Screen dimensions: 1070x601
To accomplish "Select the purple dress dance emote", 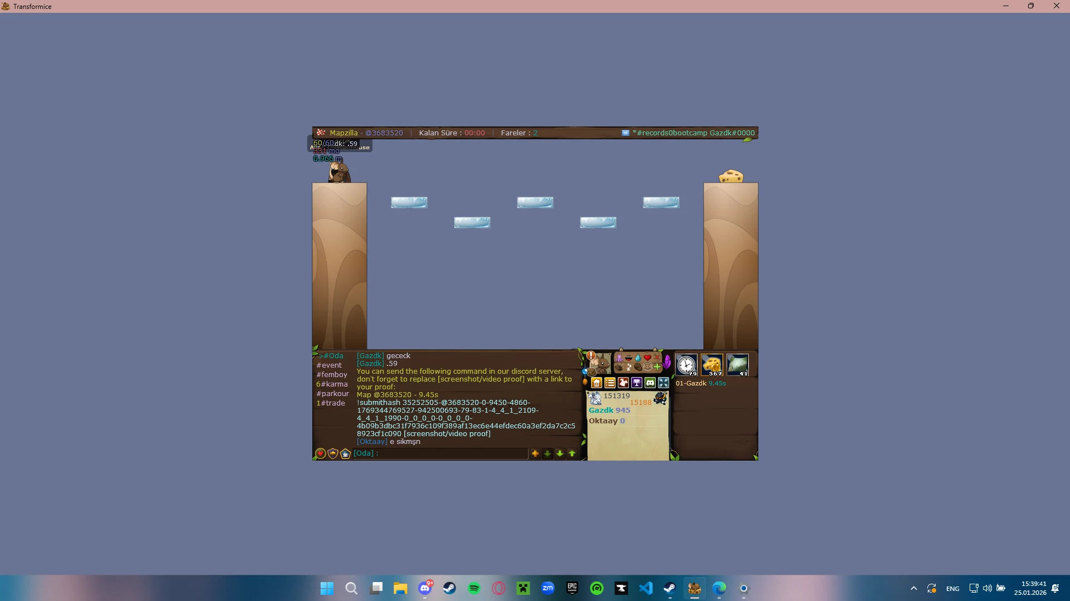I will click(619, 358).
